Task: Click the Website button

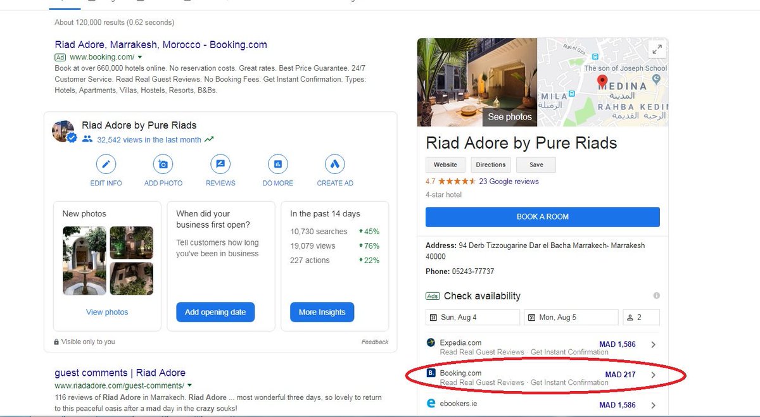Action: click(445, 165)
